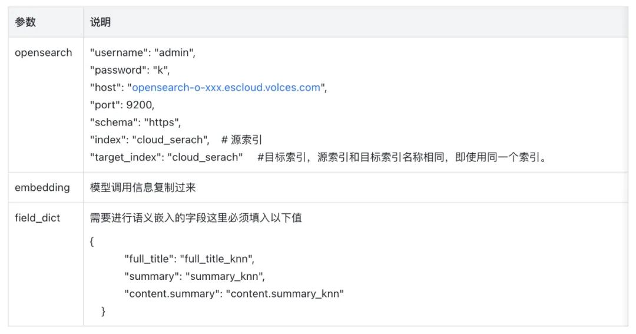Click the "summary": "summary_knn" line
Viewport: 636px width, 334px height.
(194, 276)
